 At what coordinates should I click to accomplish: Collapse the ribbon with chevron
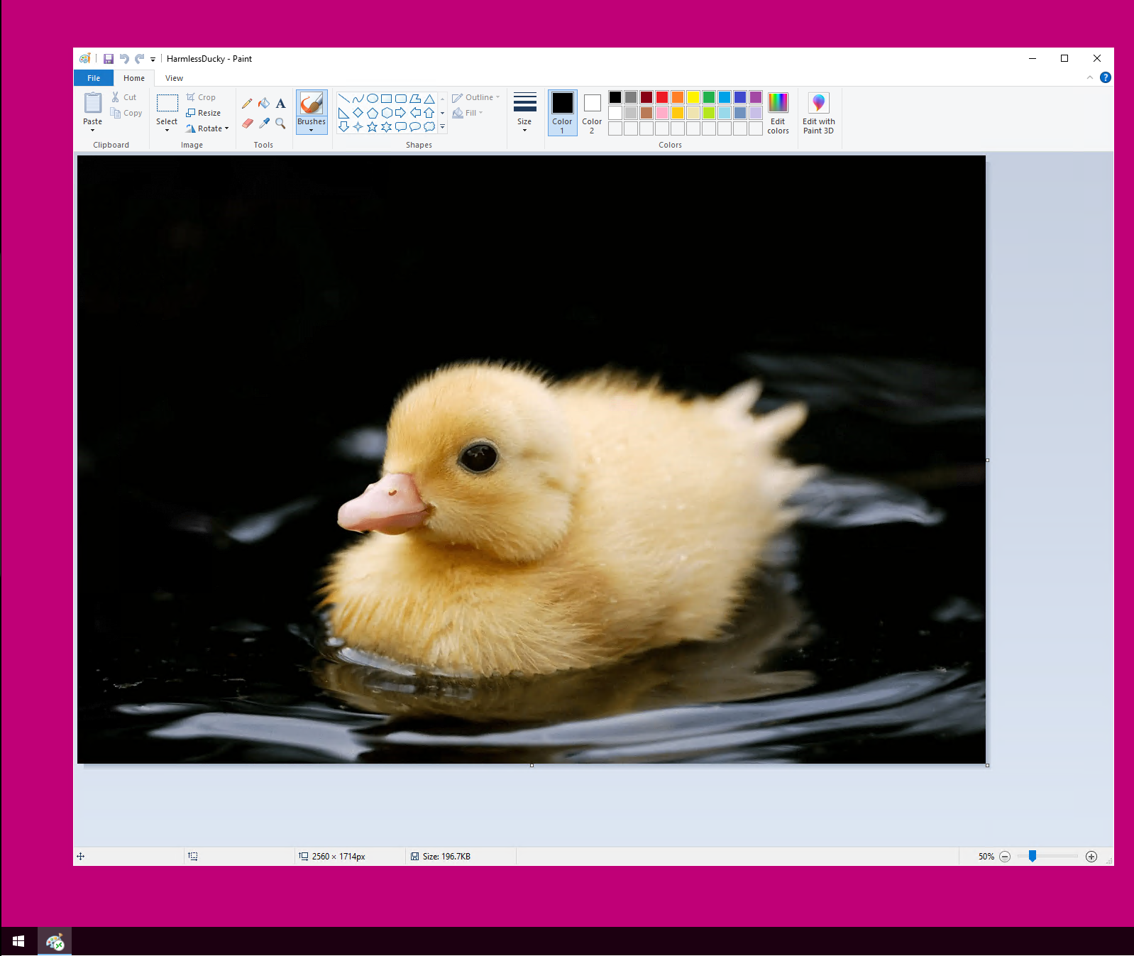point(1089,77)
